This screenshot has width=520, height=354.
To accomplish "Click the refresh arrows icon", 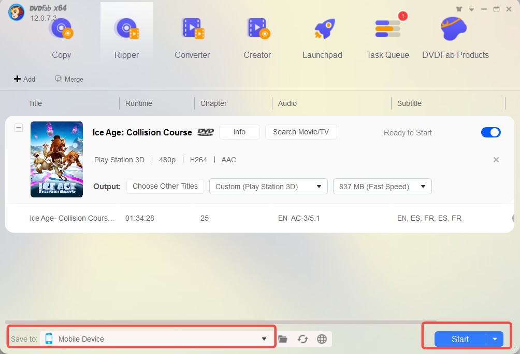I will 302,339.
